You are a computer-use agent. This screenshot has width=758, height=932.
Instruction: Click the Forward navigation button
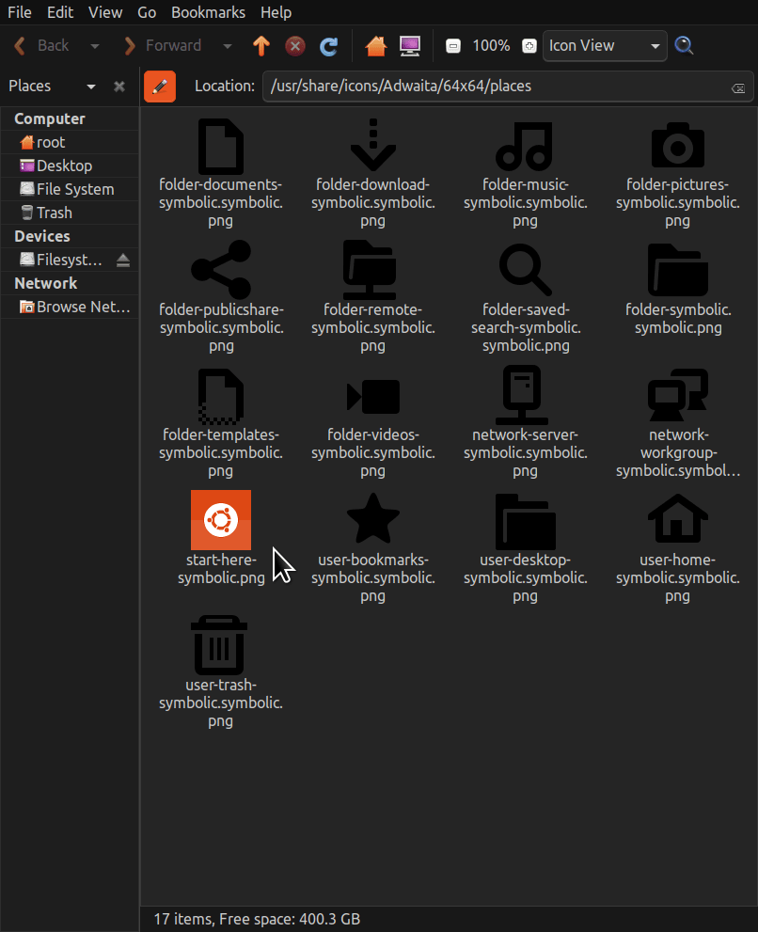click(x=163, y=46)
